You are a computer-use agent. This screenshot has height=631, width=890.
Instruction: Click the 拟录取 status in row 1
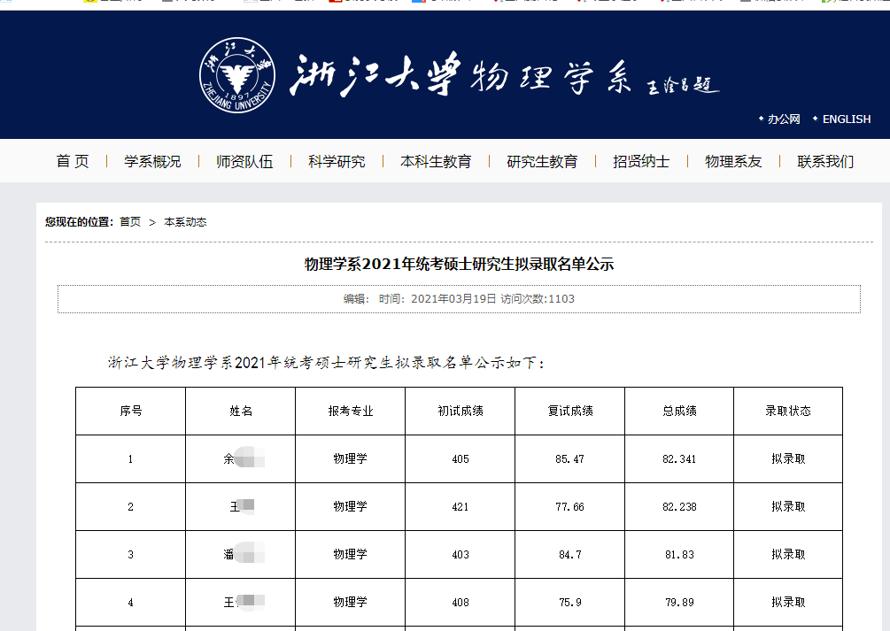pyautogui.click(x=788, y=458)
